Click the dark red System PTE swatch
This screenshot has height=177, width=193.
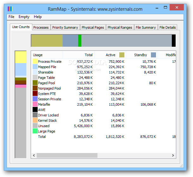(x=35, y=93)
